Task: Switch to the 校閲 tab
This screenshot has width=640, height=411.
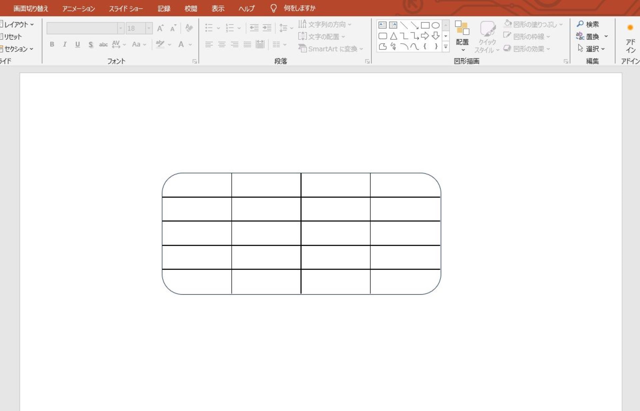Action: 191,8
